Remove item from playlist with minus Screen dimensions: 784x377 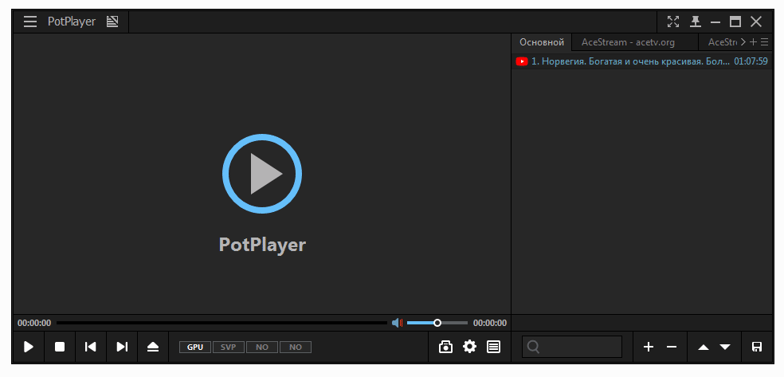[672, 347]
